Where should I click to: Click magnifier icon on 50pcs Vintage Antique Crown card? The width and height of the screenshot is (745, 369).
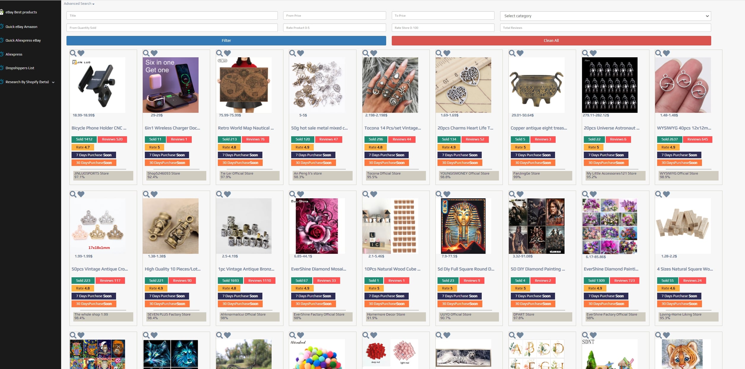[x=73, y=194]
